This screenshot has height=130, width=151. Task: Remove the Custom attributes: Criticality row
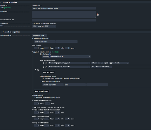pyautogui.click(x=46, y=67)
